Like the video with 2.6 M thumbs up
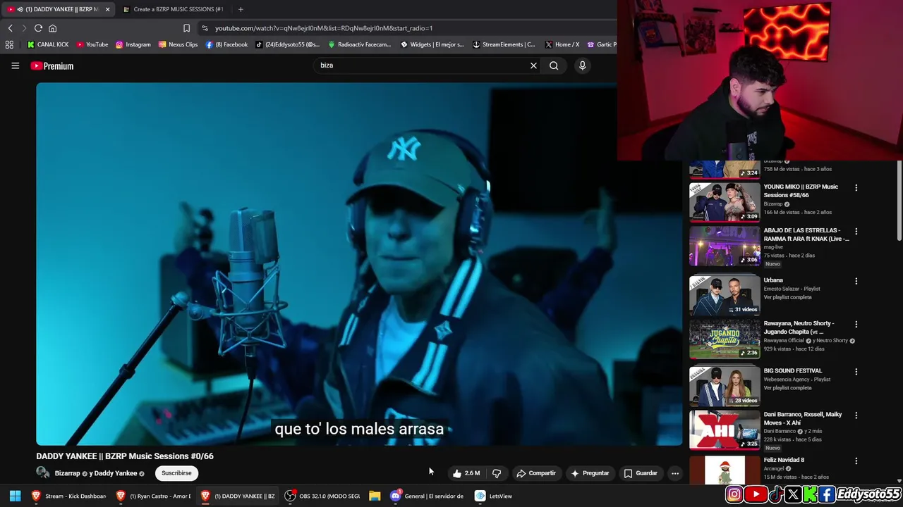Viewport: 903px width, 507px height. (466, 473)
